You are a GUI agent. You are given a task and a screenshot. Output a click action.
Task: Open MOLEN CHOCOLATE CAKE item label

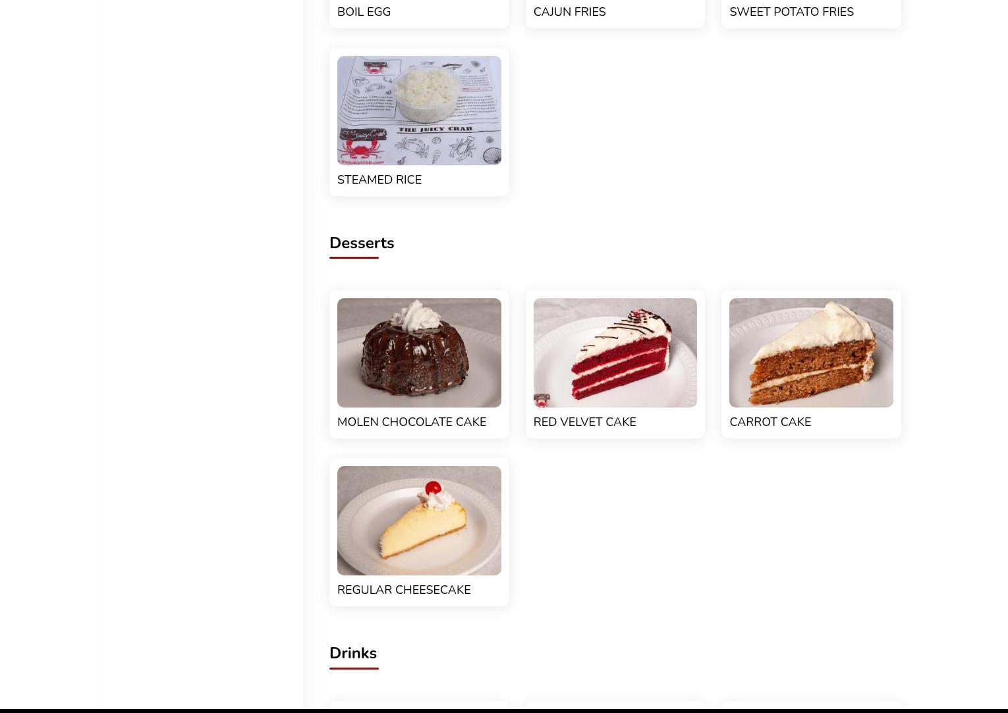click(x=412, y=422)
